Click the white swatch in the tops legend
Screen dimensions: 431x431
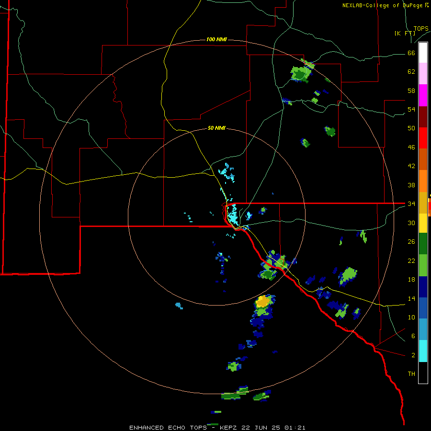click(x=423, y=53)
